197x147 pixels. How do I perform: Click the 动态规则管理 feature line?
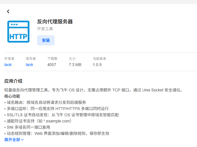coord(57,133)
